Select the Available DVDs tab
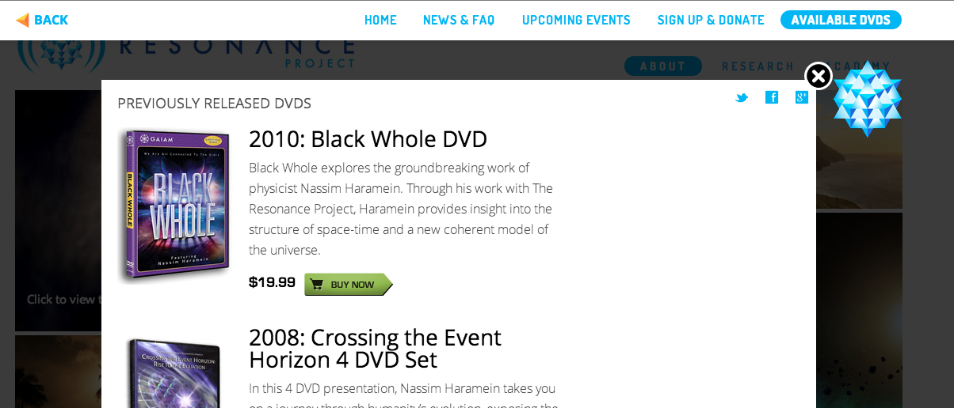The image size is (954, 408). (x=841, y=20)
